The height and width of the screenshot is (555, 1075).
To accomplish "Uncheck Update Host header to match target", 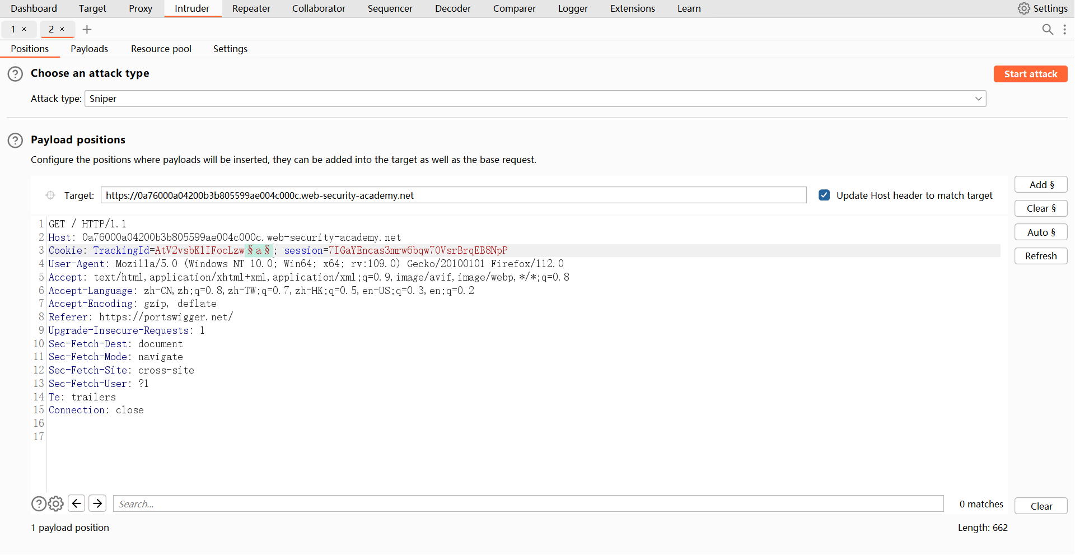I will point(824,195).
